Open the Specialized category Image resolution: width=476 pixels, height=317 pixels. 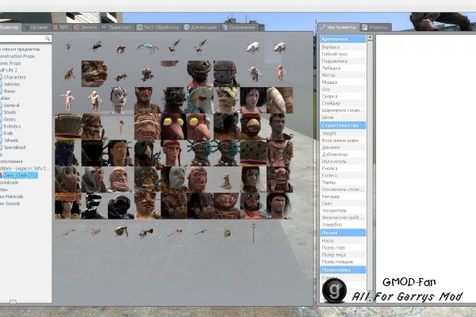pyautogui.click(x=14, y=147)
